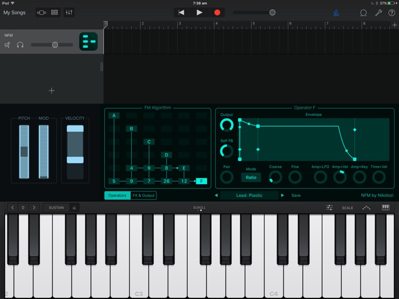The height and width of the screenshot is (299, 399).
Task: Click the Time<Vel knob
Action: point(379,177)
